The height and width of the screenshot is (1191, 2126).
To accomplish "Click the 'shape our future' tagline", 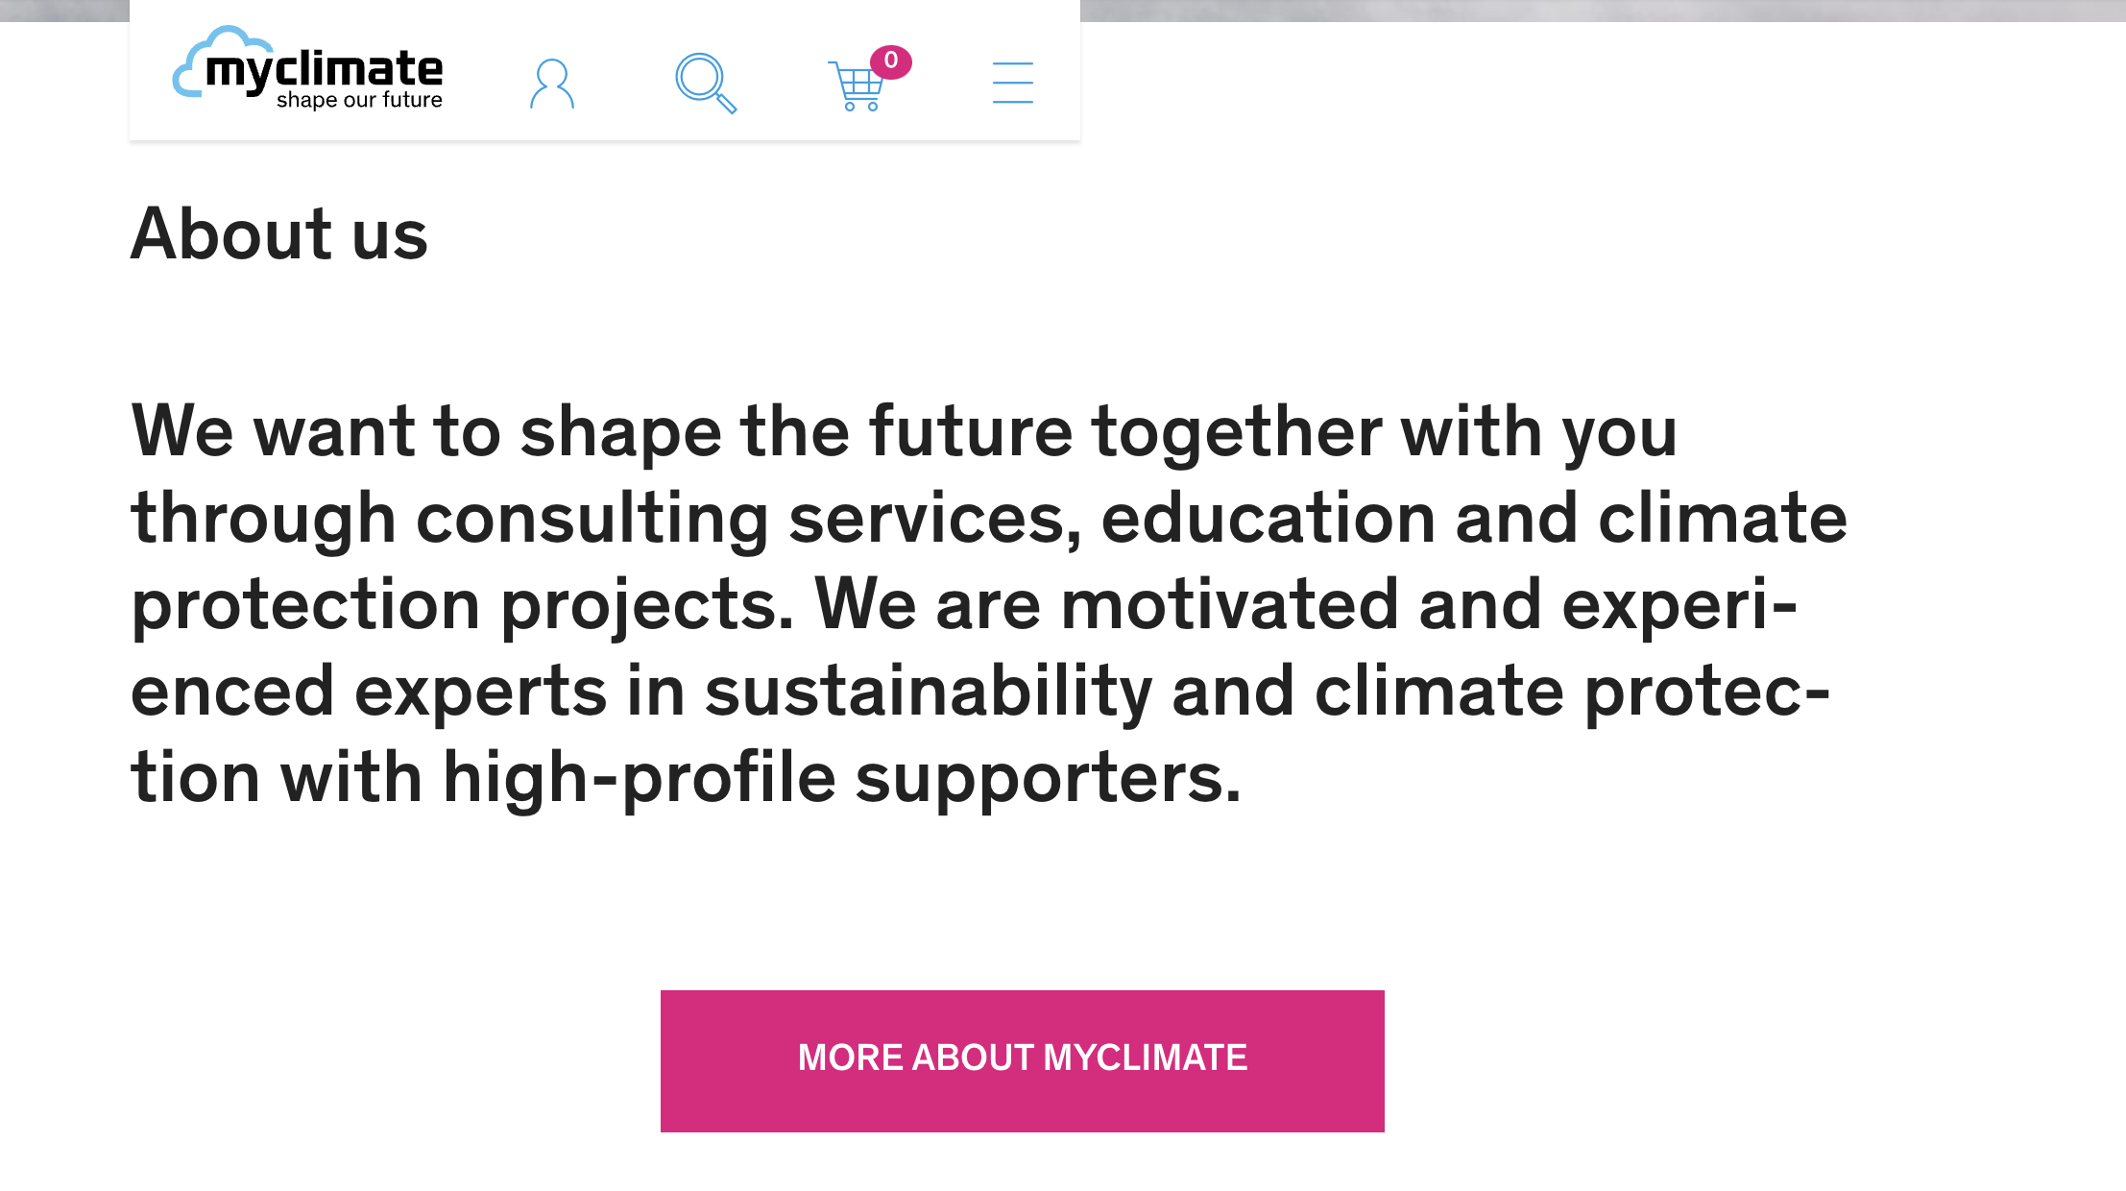I will point(359,100).
